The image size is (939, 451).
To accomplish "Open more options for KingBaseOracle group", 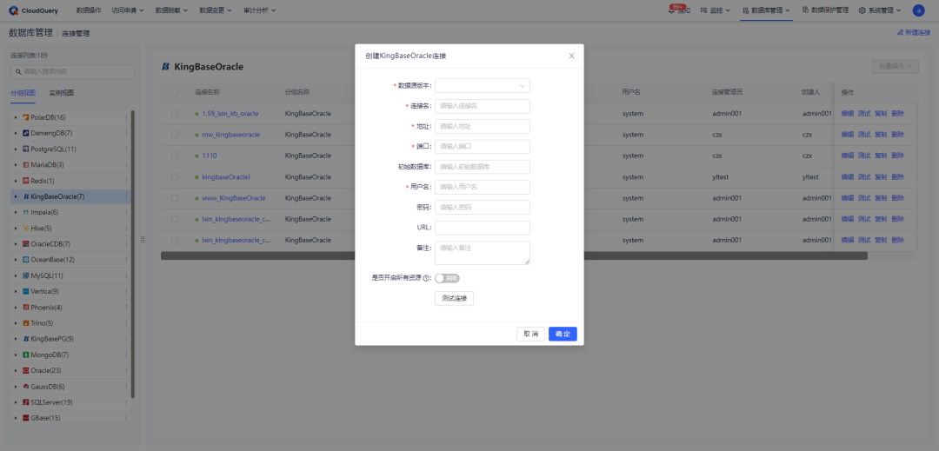I will (x=126, y=196).
